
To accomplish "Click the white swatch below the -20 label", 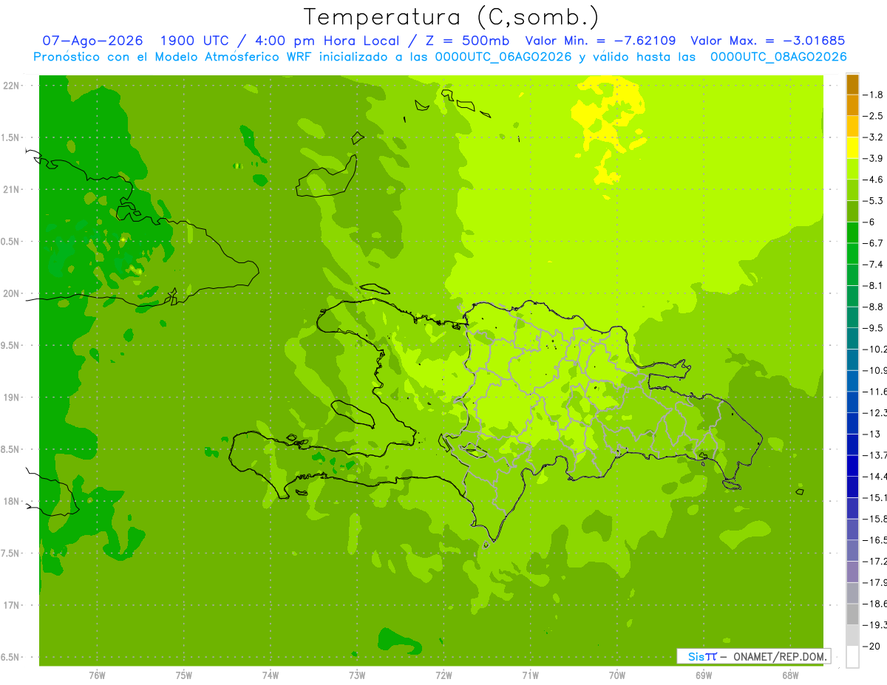I will (x=852, y=656).
